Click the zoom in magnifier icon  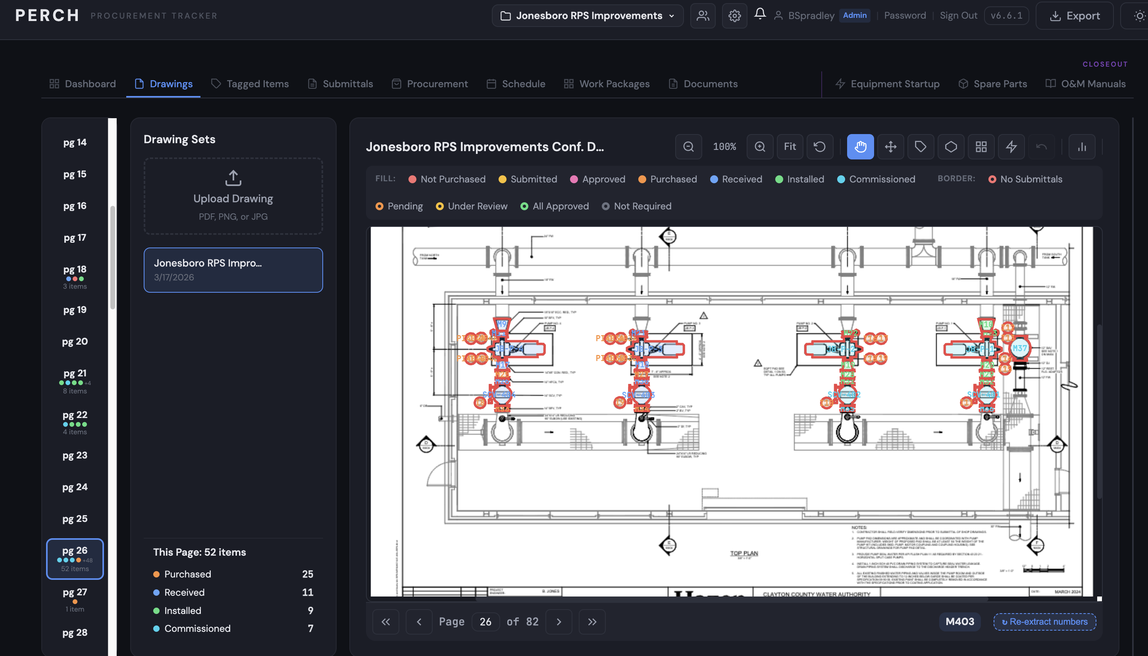[x=760, y=146]
